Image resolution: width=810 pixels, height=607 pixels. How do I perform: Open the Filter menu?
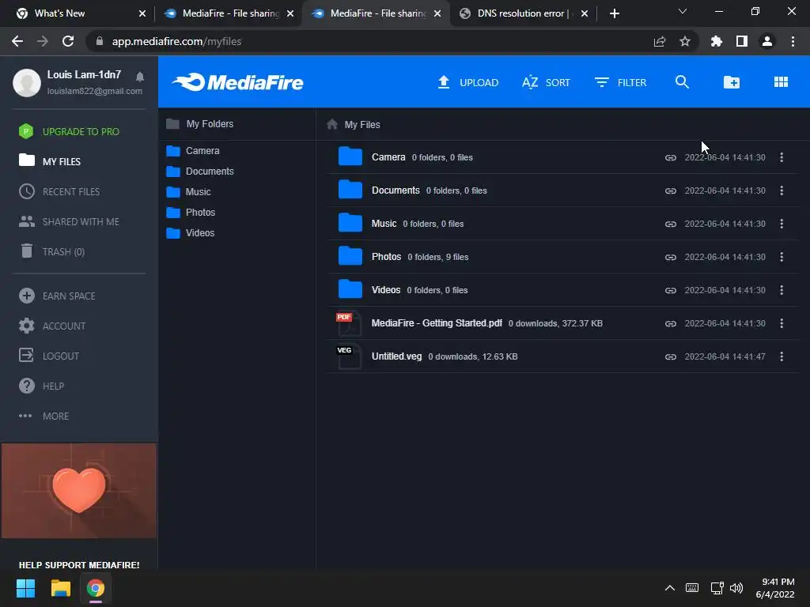pos(620,82)
